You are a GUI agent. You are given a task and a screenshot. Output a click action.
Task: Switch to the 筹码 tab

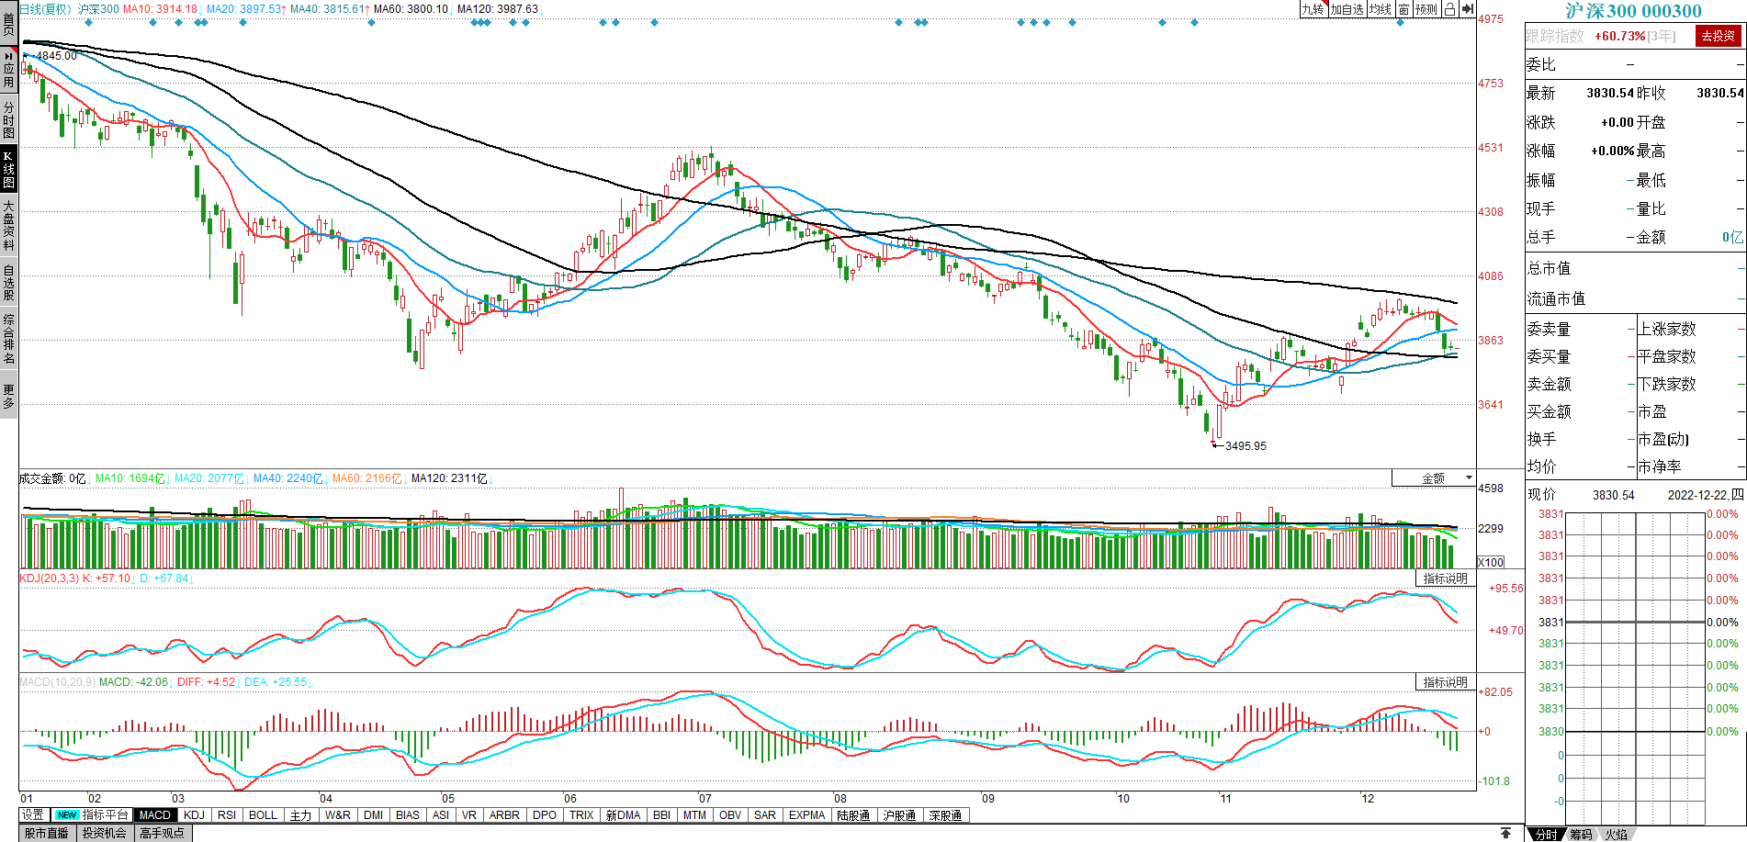(1581, 834)
